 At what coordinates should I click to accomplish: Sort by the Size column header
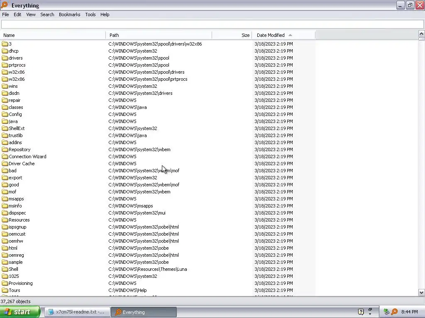pos(232,35)
